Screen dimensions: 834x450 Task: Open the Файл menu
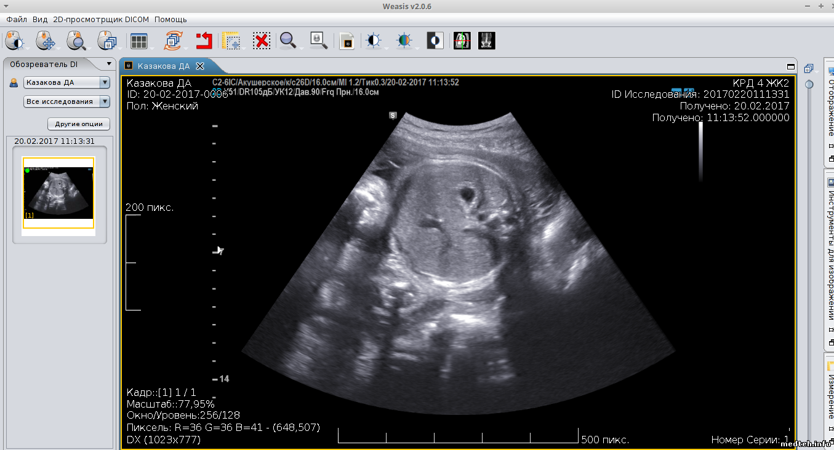click(17, 20)
